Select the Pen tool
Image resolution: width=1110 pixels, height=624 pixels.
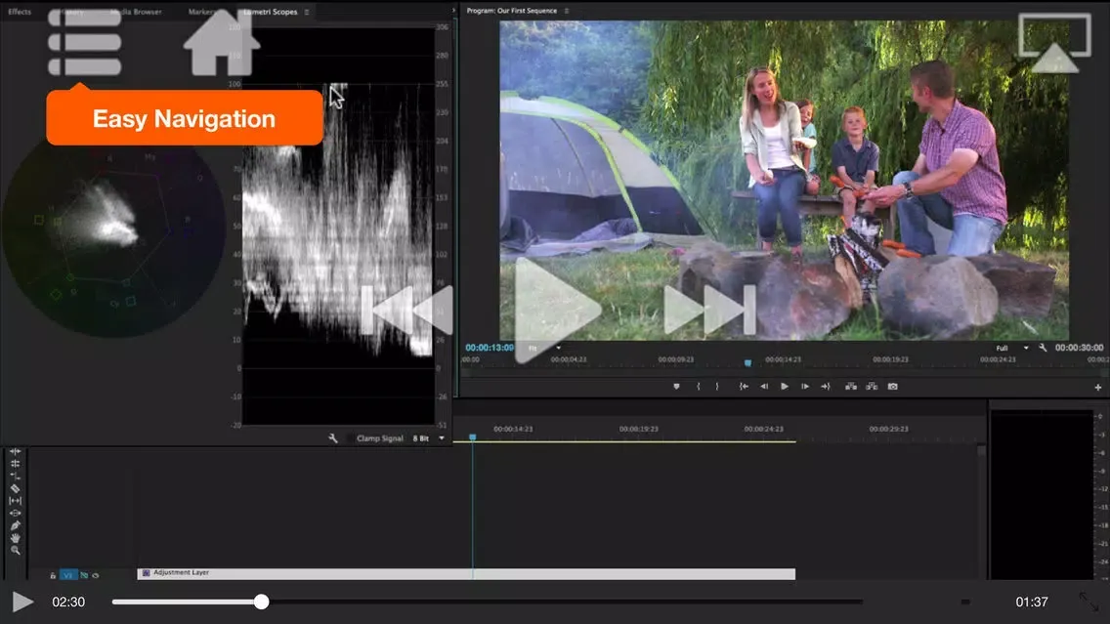pos(15,525)
